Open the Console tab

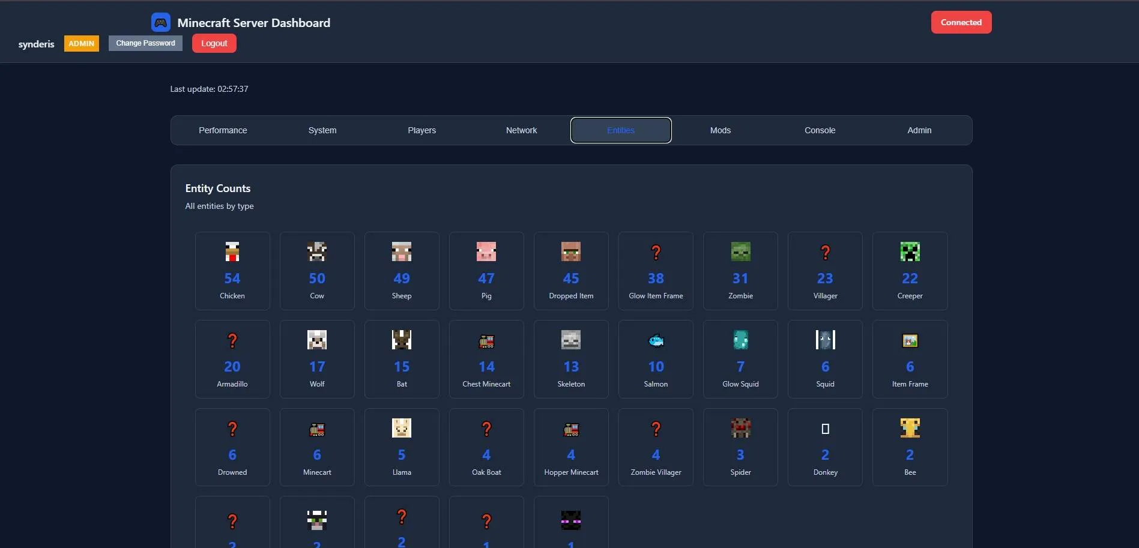(820, 130)
